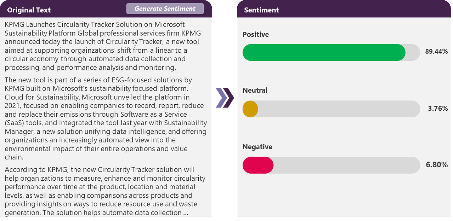The height and width of the screenshot is (221, 453).
Task: Click the gray unfilled part of Neutral bar
Action: (x=338, y=109)
